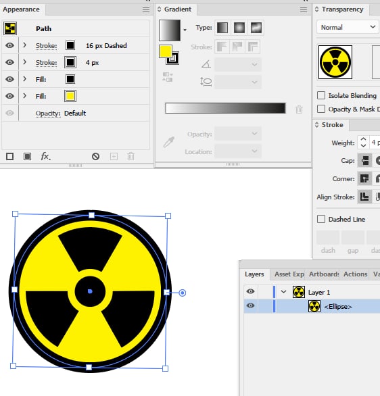Open the Gradient panel menu

click(x=304, y=10)
